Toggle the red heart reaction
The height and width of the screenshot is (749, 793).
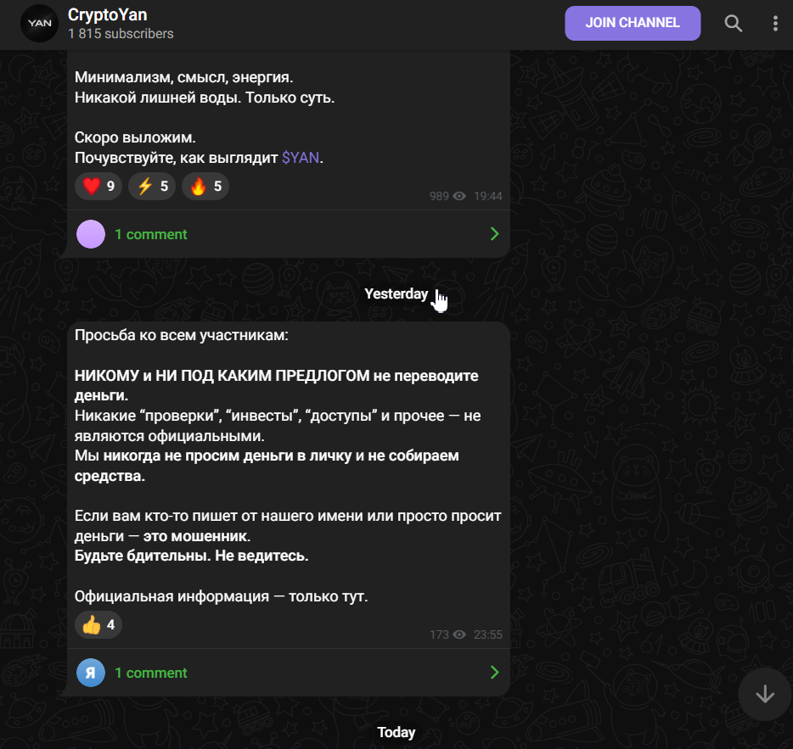(98, 187)
